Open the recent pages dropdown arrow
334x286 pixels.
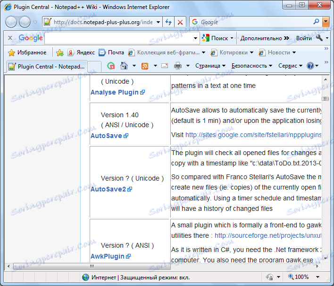[x=35, y=22]
